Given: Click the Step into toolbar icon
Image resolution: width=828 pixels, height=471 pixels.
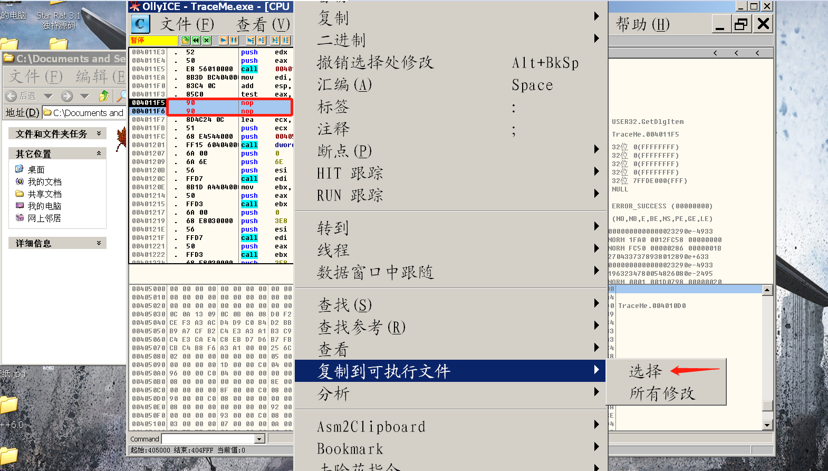Looking at the screenshot, I should pyautogui.click(x=251, y=40).
